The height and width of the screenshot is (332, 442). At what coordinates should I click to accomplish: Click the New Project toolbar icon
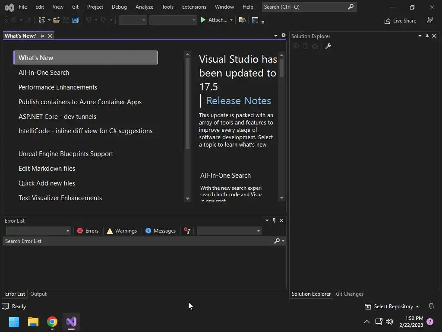(x=42, y=20)
